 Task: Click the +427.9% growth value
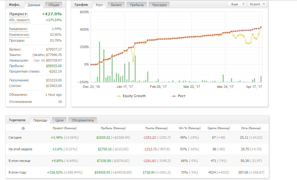[x=52, y=14]
